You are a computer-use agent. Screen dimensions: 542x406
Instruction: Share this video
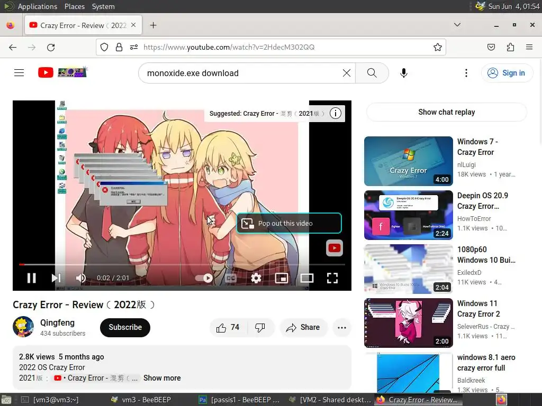pyautogui.click(x=303, y=327)
